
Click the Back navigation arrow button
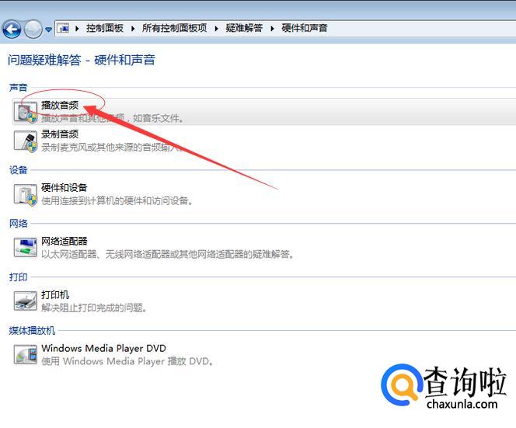click(12, 30)
